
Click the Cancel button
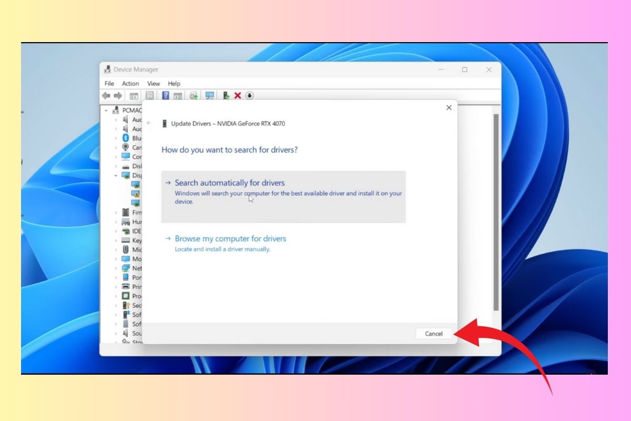click(x=434, y=334)
